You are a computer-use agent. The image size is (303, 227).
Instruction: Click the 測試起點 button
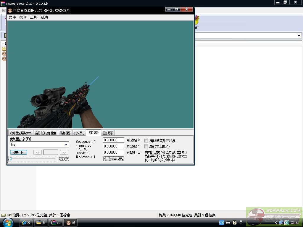114,159
